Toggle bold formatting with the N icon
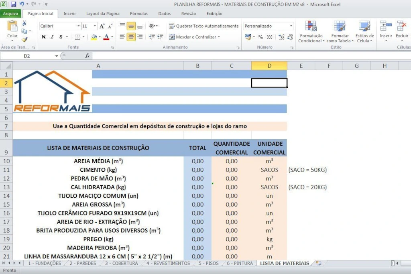411x274 pixels. [44, 37]
